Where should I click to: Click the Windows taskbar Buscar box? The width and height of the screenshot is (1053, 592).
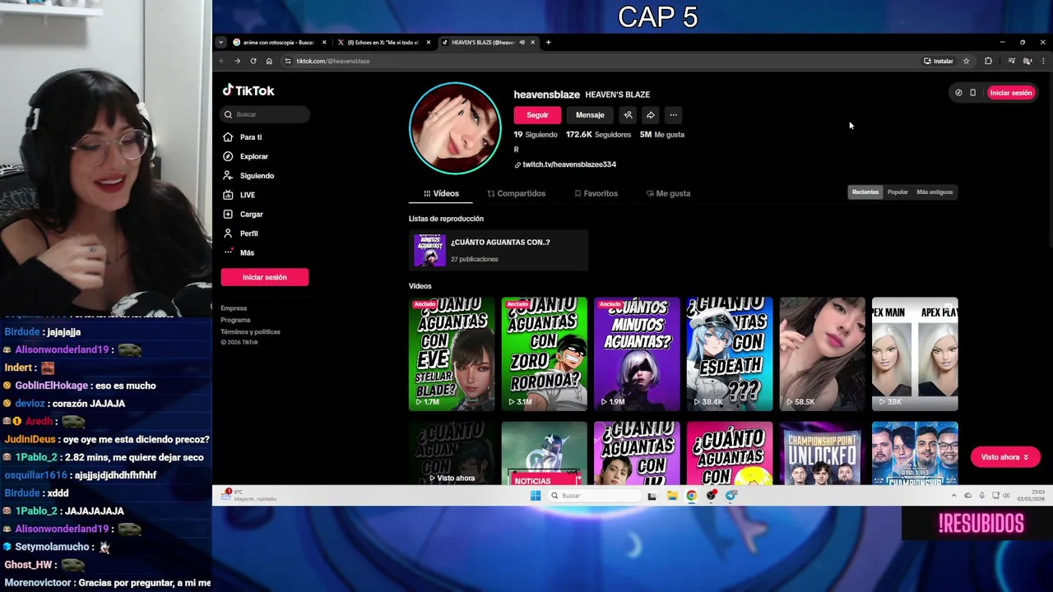[596, 495]
